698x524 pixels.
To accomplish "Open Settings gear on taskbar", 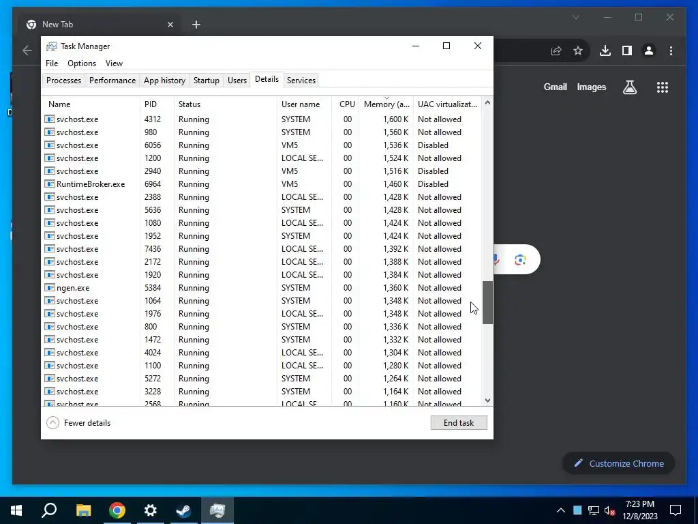I will pyautogui.click(x=151, y=510).
